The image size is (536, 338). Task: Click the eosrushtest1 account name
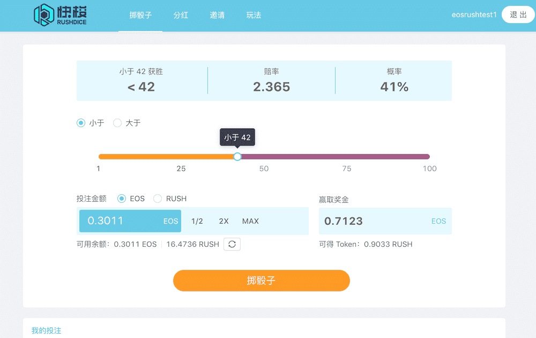click(474, 14)
